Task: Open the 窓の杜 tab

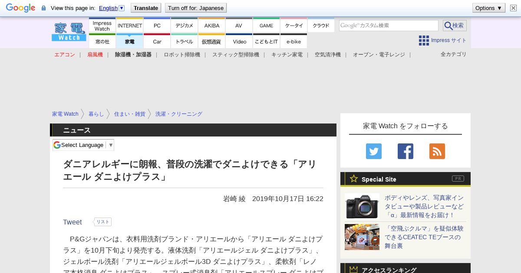Action: 102,41
